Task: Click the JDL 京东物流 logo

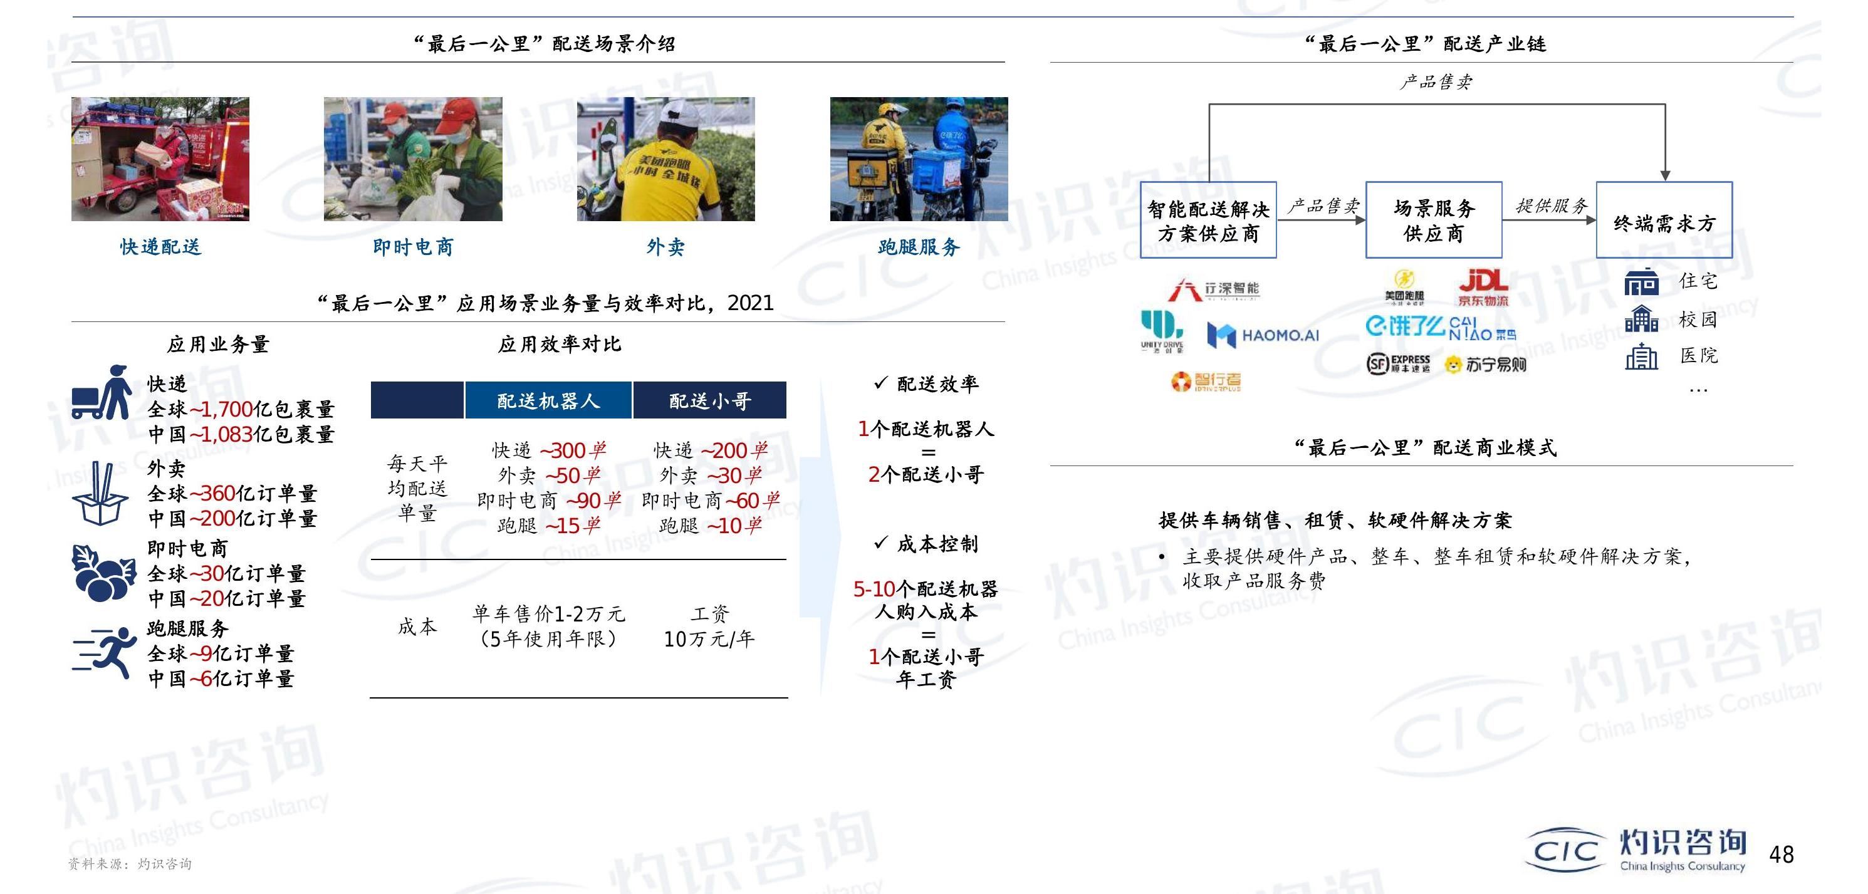Action: tap(1483, 288)
